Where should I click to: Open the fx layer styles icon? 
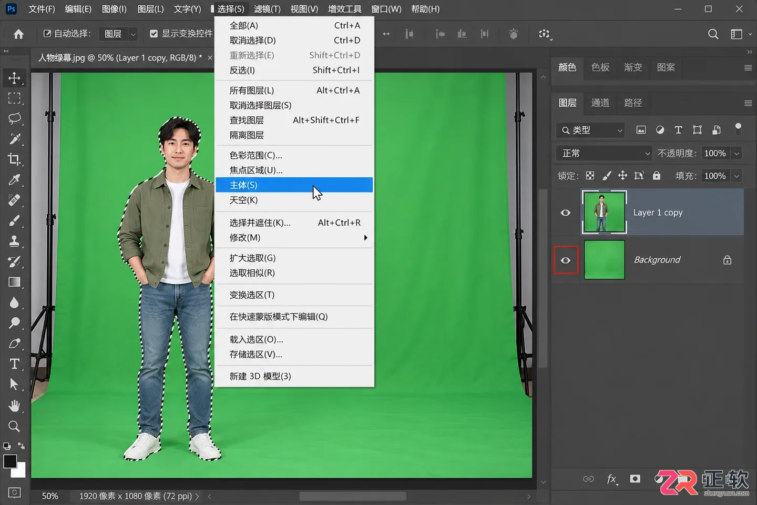pyautogui.click(x=612, y=479)
